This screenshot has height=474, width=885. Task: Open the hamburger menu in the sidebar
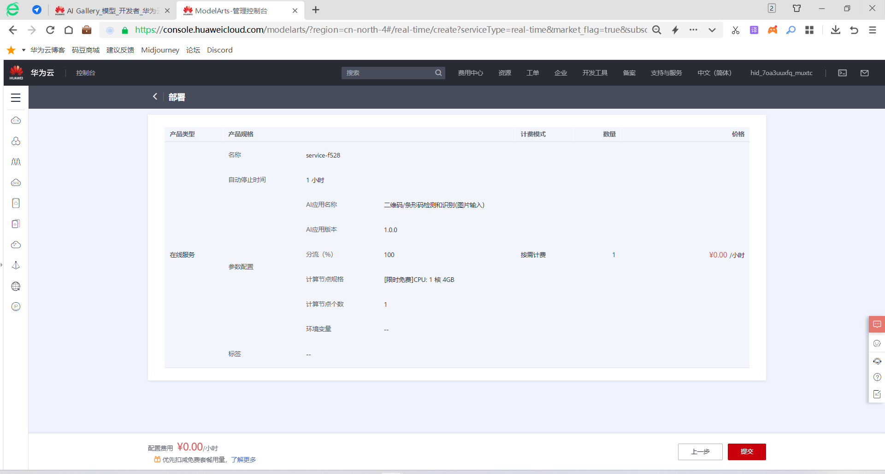[16, 98]
